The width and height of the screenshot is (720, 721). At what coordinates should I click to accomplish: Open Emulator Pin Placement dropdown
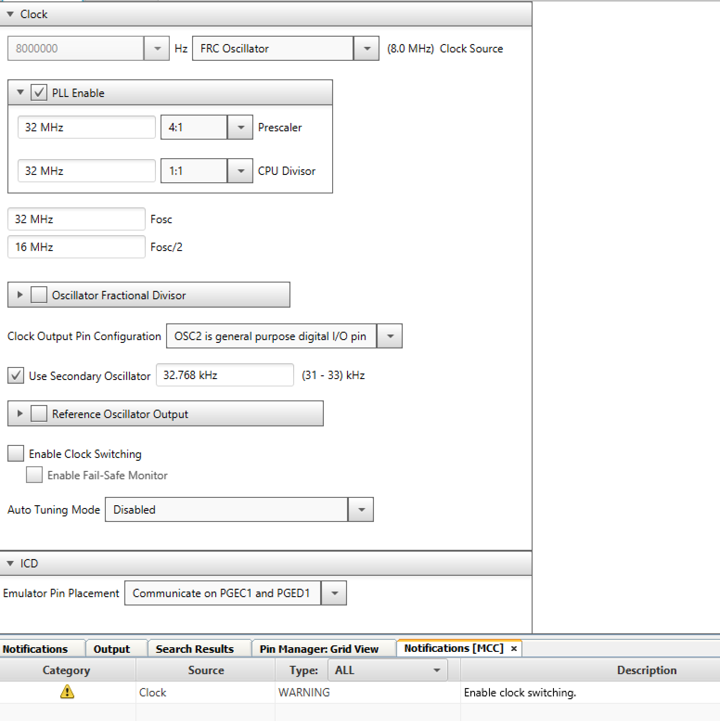[334, 593]
